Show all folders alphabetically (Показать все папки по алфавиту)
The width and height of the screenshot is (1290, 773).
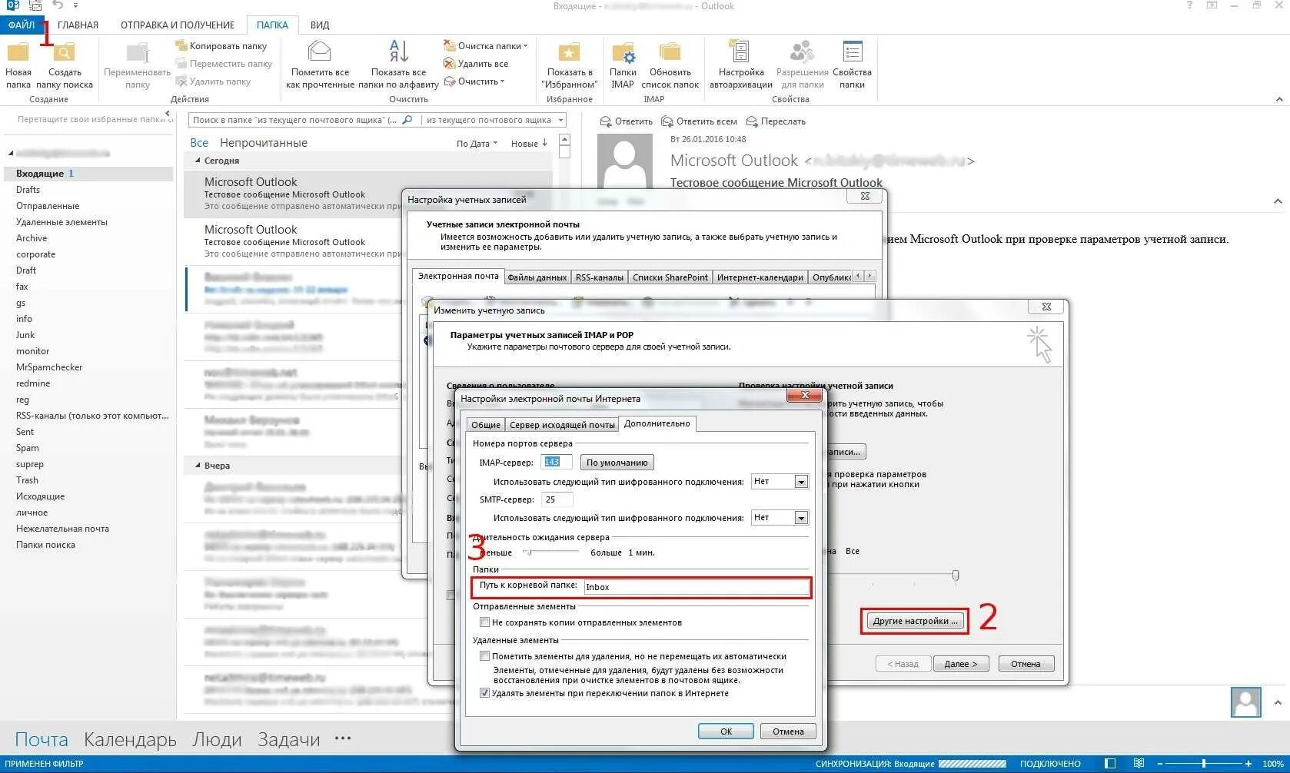(x=398, y=66)
